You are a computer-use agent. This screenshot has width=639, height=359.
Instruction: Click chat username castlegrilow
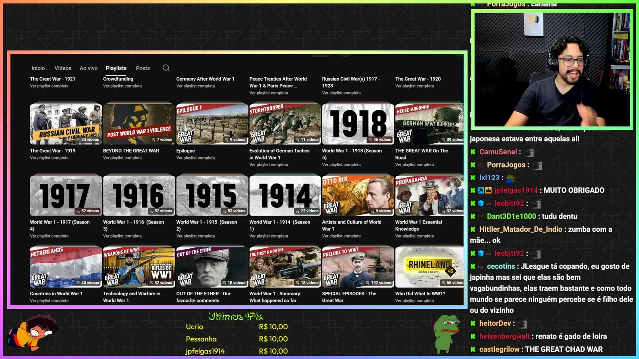click(499, 349)
